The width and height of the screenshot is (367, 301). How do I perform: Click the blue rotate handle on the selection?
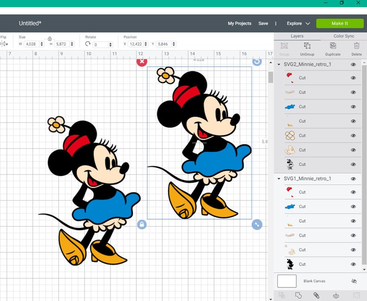(257, 62)
